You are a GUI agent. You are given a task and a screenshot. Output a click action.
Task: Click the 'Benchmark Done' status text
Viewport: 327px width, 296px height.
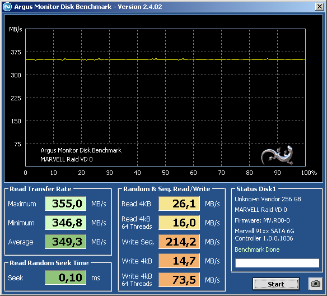(257, 249)
